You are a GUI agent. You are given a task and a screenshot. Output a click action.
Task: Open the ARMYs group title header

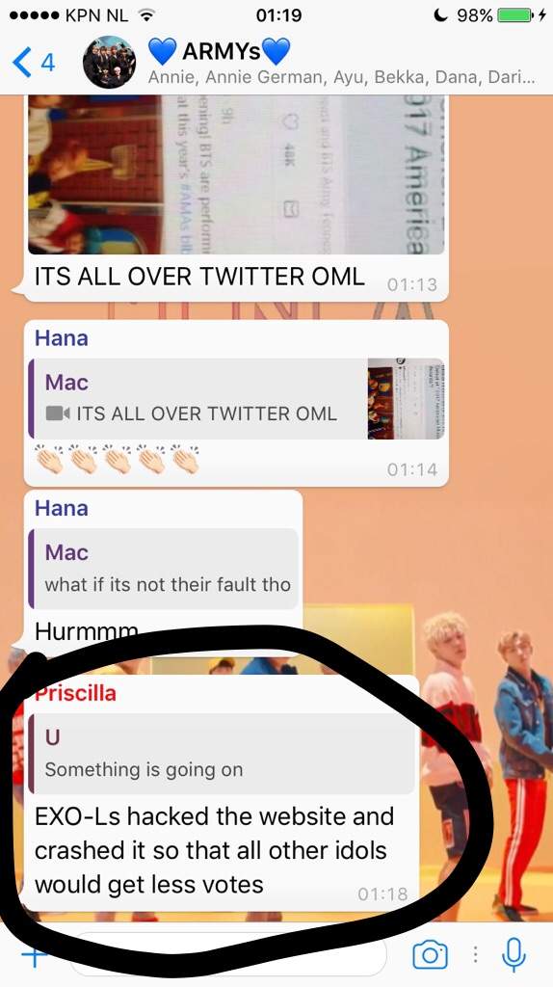pos(219,51)
